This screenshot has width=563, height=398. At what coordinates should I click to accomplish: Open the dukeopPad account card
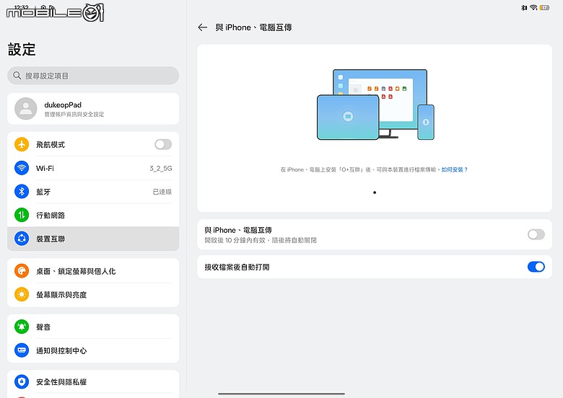click(93, 109)
